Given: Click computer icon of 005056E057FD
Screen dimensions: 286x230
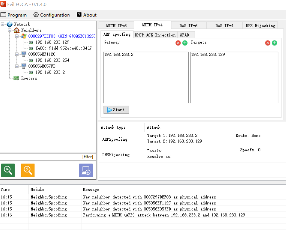Looking at the screenshot, I should 24,66.
